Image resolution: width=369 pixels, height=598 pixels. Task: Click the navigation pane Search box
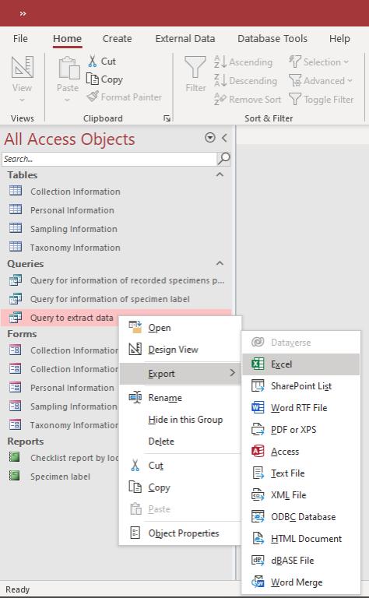click(x=109, y=159)
